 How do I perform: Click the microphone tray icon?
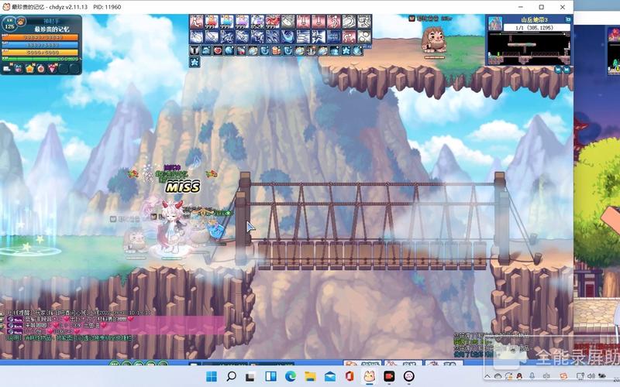(x=532, y=376)
